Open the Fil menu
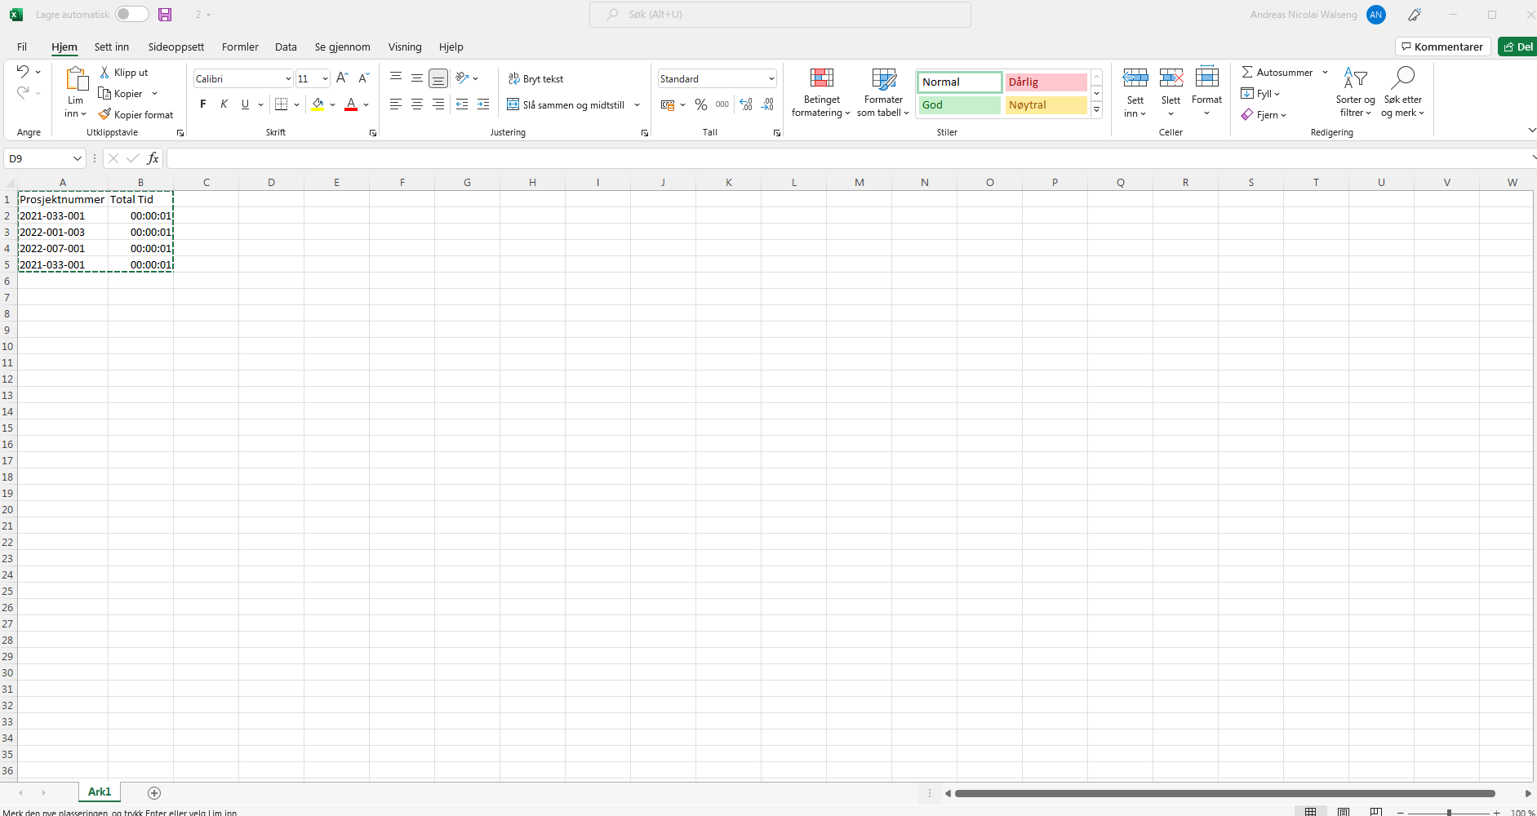 pyautogui.click(x=22, y=47)
